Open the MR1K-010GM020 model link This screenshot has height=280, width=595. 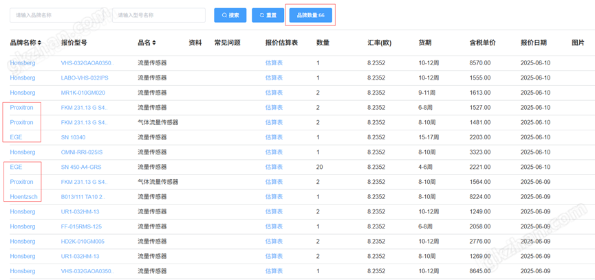pos(83,93)
